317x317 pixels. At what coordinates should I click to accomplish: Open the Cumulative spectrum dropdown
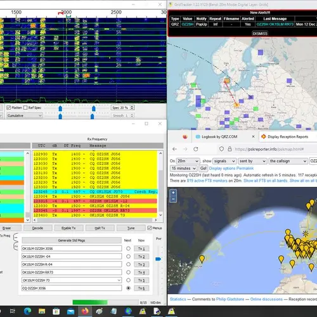(x=25, y=115)
